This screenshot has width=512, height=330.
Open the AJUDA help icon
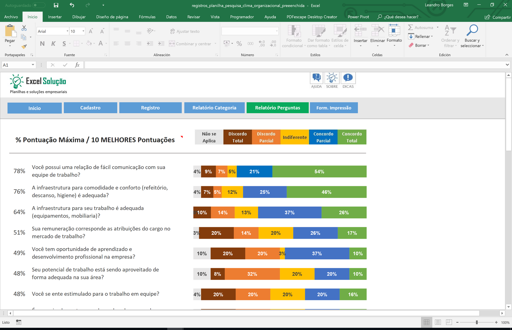[316, 78]
